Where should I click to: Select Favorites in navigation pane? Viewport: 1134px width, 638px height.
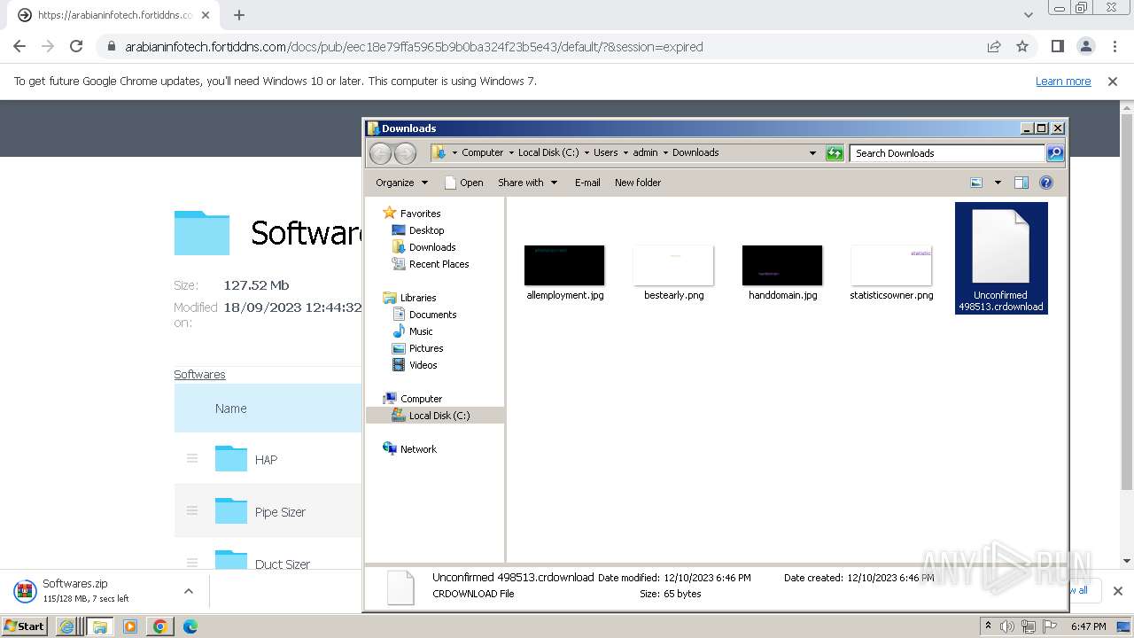click(x=420, y=214)
